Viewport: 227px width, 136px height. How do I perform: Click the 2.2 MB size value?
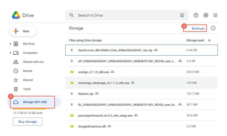tap(191, 126)
